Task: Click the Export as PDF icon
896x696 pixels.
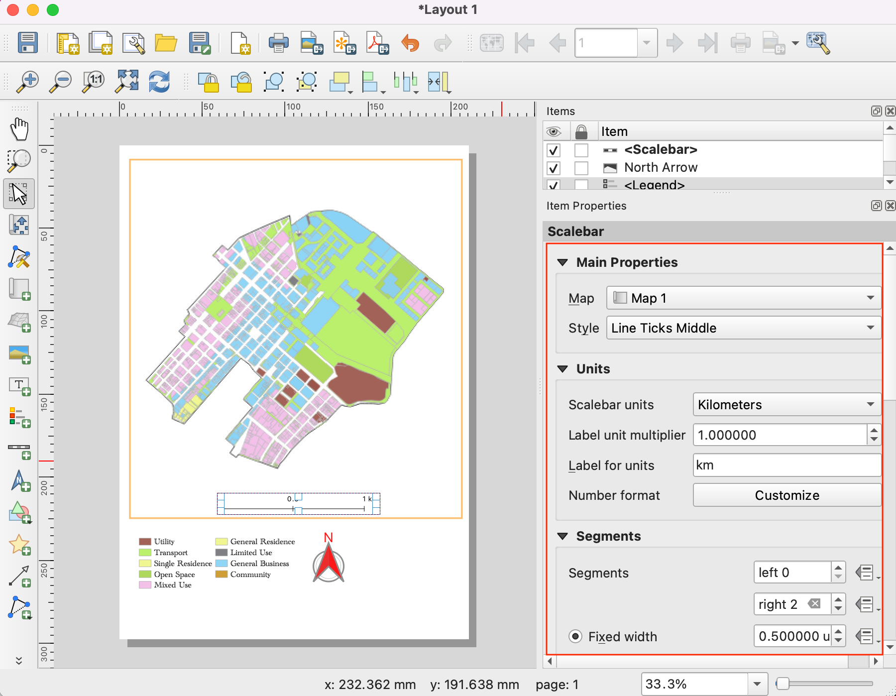Action: pos(377,43)
